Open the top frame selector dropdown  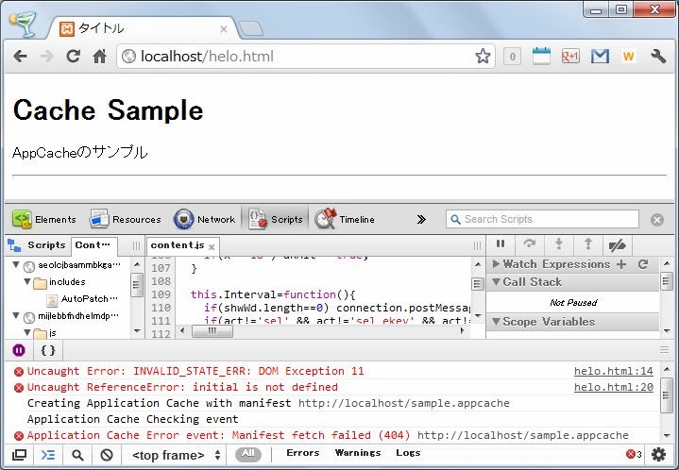177,455
